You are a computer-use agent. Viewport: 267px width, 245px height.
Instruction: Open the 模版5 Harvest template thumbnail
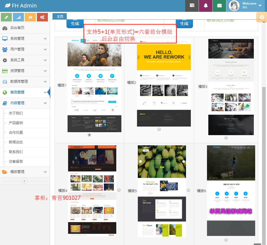162,191
